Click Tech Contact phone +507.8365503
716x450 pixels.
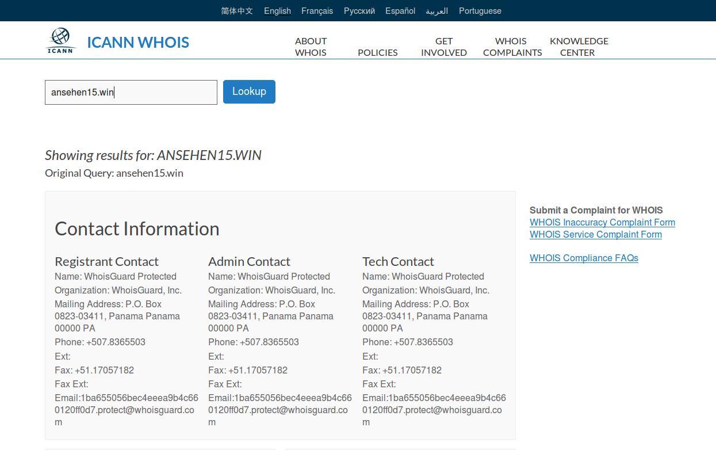[408, 342]
